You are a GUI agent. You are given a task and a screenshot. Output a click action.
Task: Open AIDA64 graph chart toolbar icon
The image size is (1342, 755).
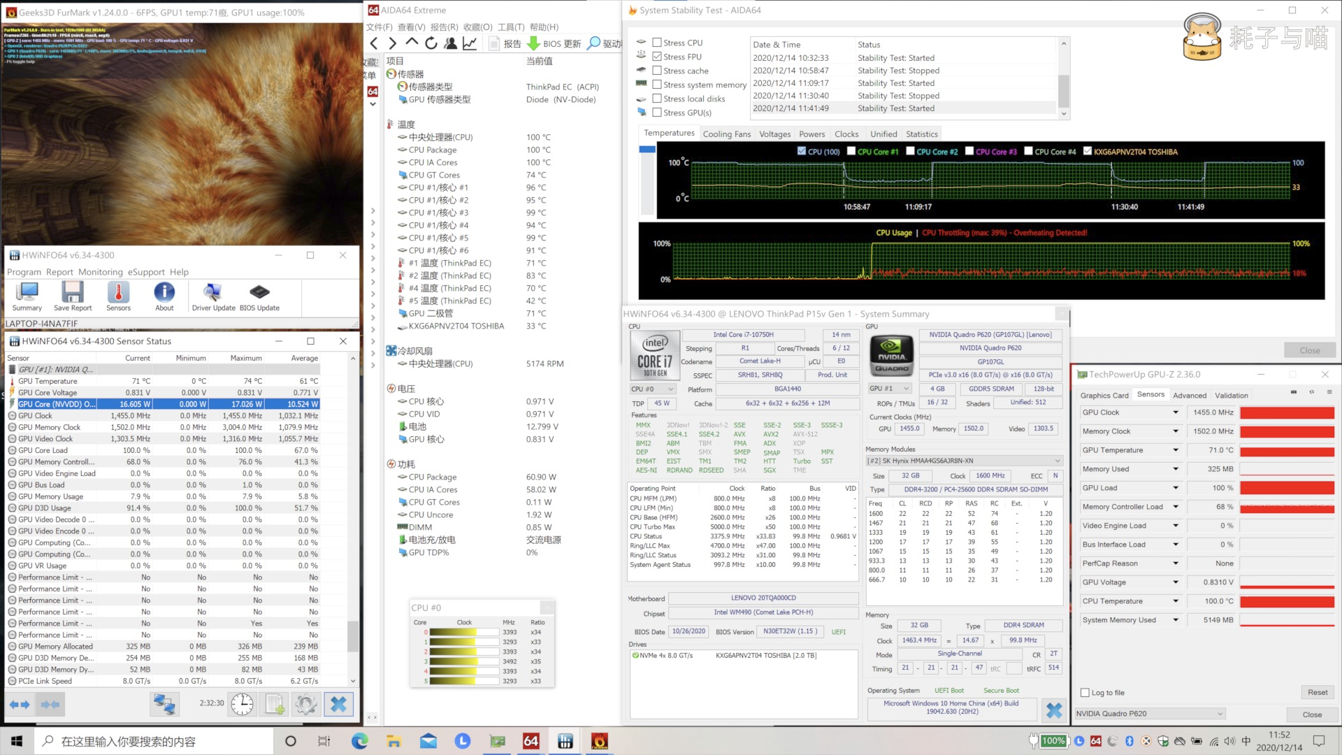point(470,43)
